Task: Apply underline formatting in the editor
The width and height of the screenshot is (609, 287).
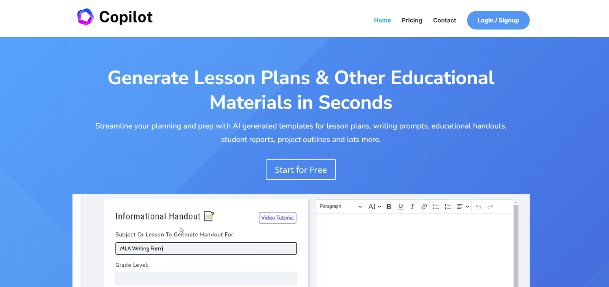Action: coord(400,207)
